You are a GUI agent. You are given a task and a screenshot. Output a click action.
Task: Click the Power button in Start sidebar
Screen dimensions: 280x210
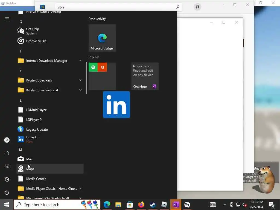pyautogui.click(x=7, y=192)
